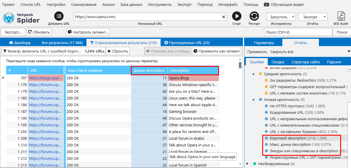Open the Переход menu
Image resolution: width=351 pixels, height=168 pixels.
point(205,5)
